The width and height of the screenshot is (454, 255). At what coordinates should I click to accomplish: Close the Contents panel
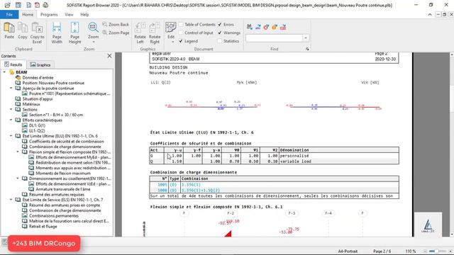coord(109,56)
